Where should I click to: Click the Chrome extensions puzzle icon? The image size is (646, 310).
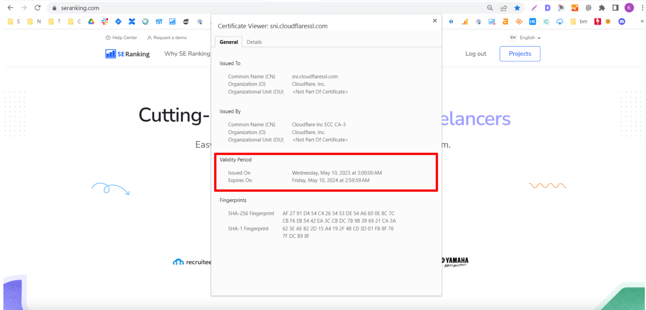point(601,8)
